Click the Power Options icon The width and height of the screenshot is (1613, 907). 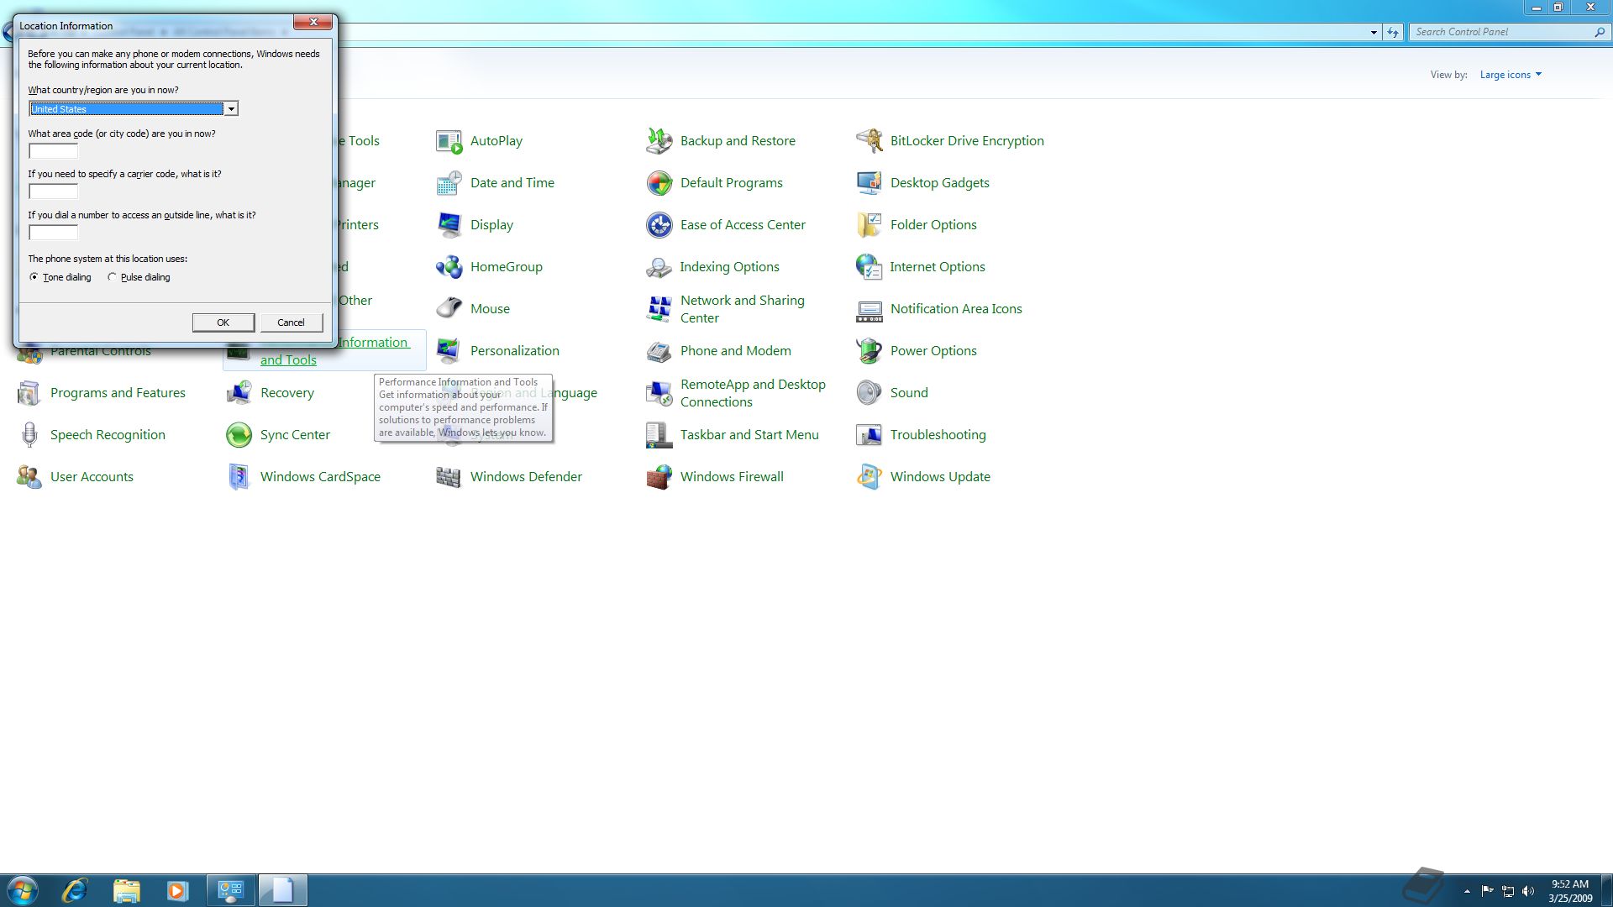(869, 351)
